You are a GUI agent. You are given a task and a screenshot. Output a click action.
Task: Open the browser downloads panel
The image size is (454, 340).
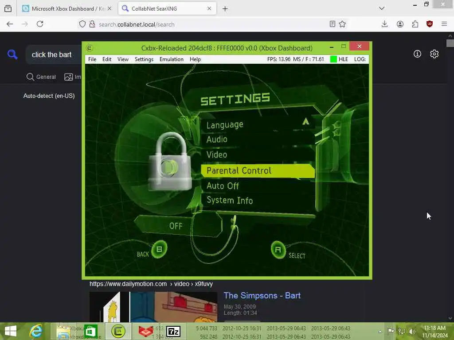[x=384, y=24]
